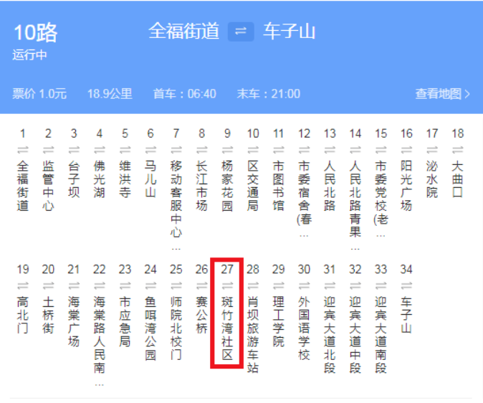Select stop 14 人民北路青果
483x403 pixels.
click(355, 206)
